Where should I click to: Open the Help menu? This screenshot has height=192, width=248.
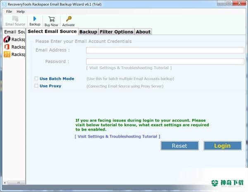21,12
